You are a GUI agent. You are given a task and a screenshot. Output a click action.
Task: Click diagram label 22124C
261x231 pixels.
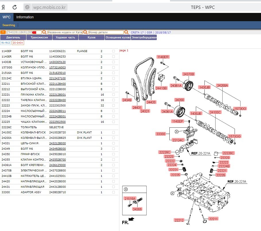pos(178,140)
